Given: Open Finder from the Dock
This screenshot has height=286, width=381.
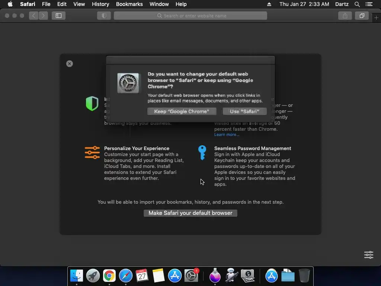Looking at the screenshot, I should point(77,276).
